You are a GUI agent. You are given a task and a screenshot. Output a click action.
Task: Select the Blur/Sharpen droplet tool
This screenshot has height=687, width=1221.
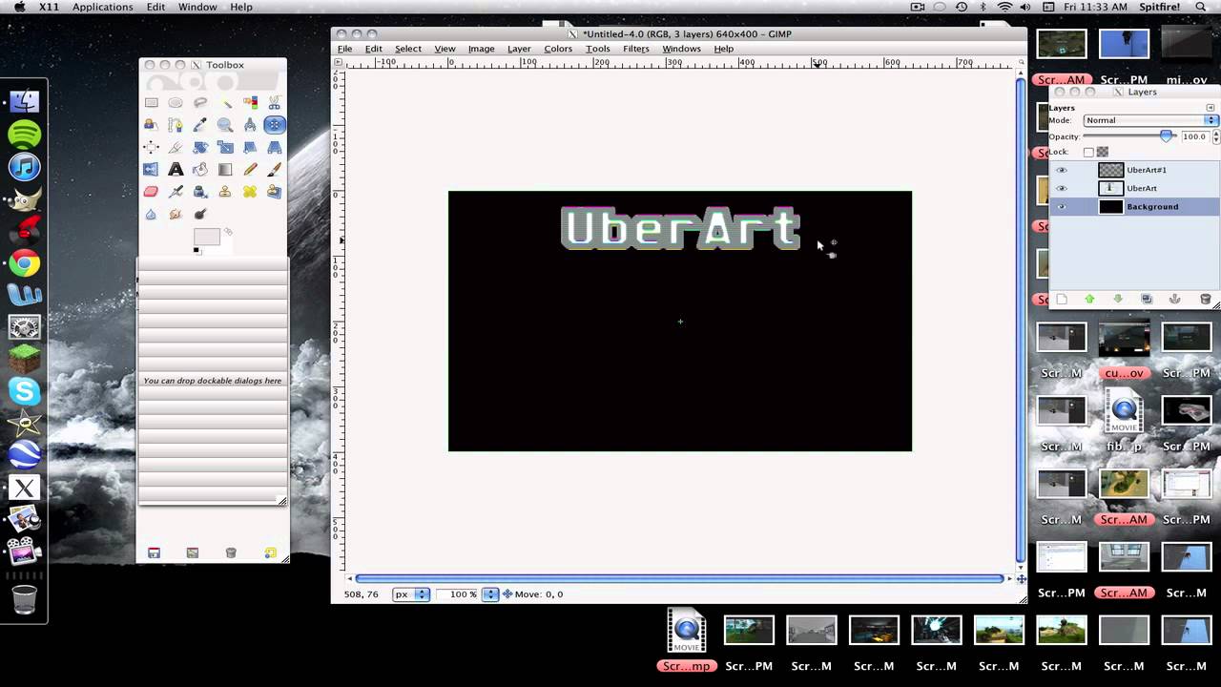(x=151, y=215)
